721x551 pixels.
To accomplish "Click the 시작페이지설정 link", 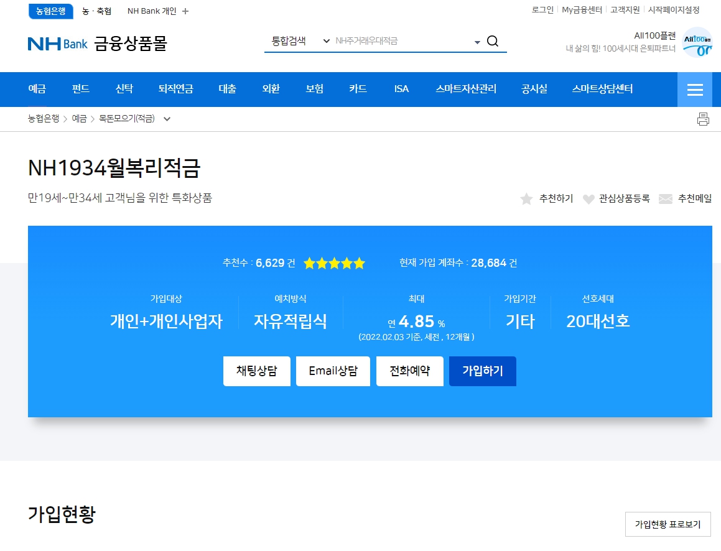I will 674,10.
